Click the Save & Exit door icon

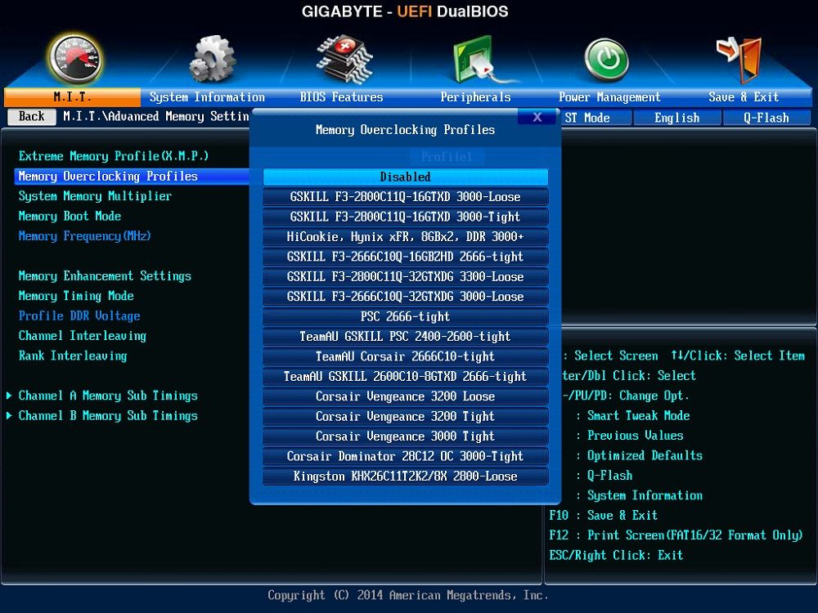[739, 60]
